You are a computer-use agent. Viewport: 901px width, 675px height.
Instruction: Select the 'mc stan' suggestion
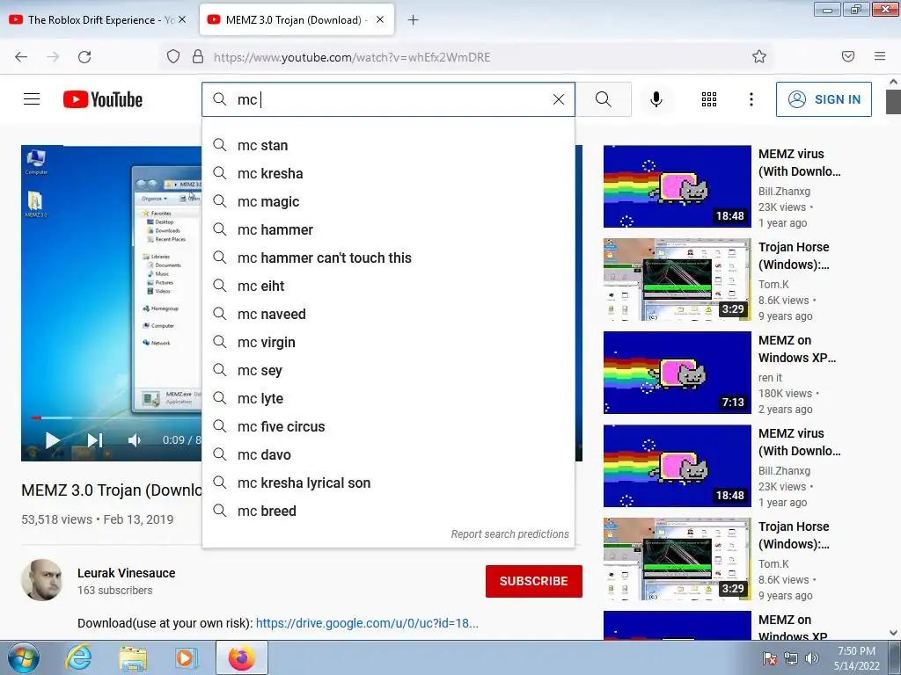tap(388, 145)
